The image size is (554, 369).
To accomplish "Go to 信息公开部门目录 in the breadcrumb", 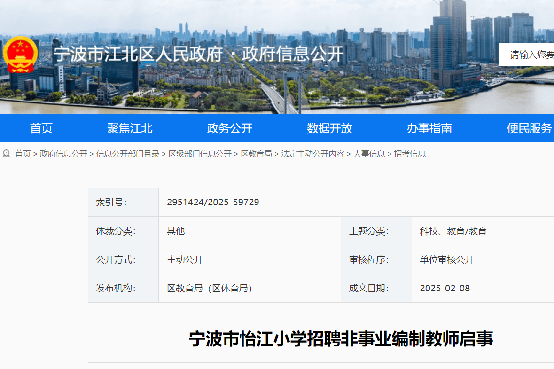I will tap(128, 154).
